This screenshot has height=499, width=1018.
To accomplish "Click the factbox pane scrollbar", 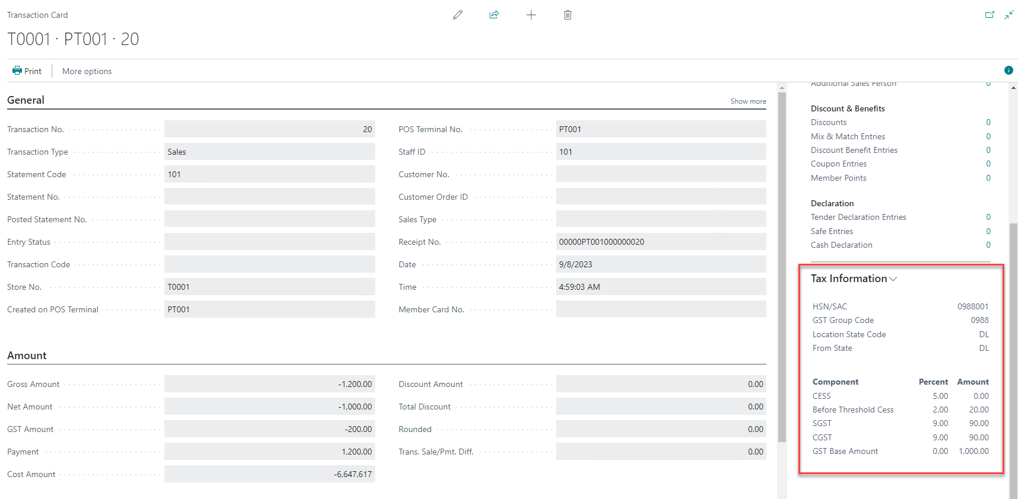I will [1013, 356].
